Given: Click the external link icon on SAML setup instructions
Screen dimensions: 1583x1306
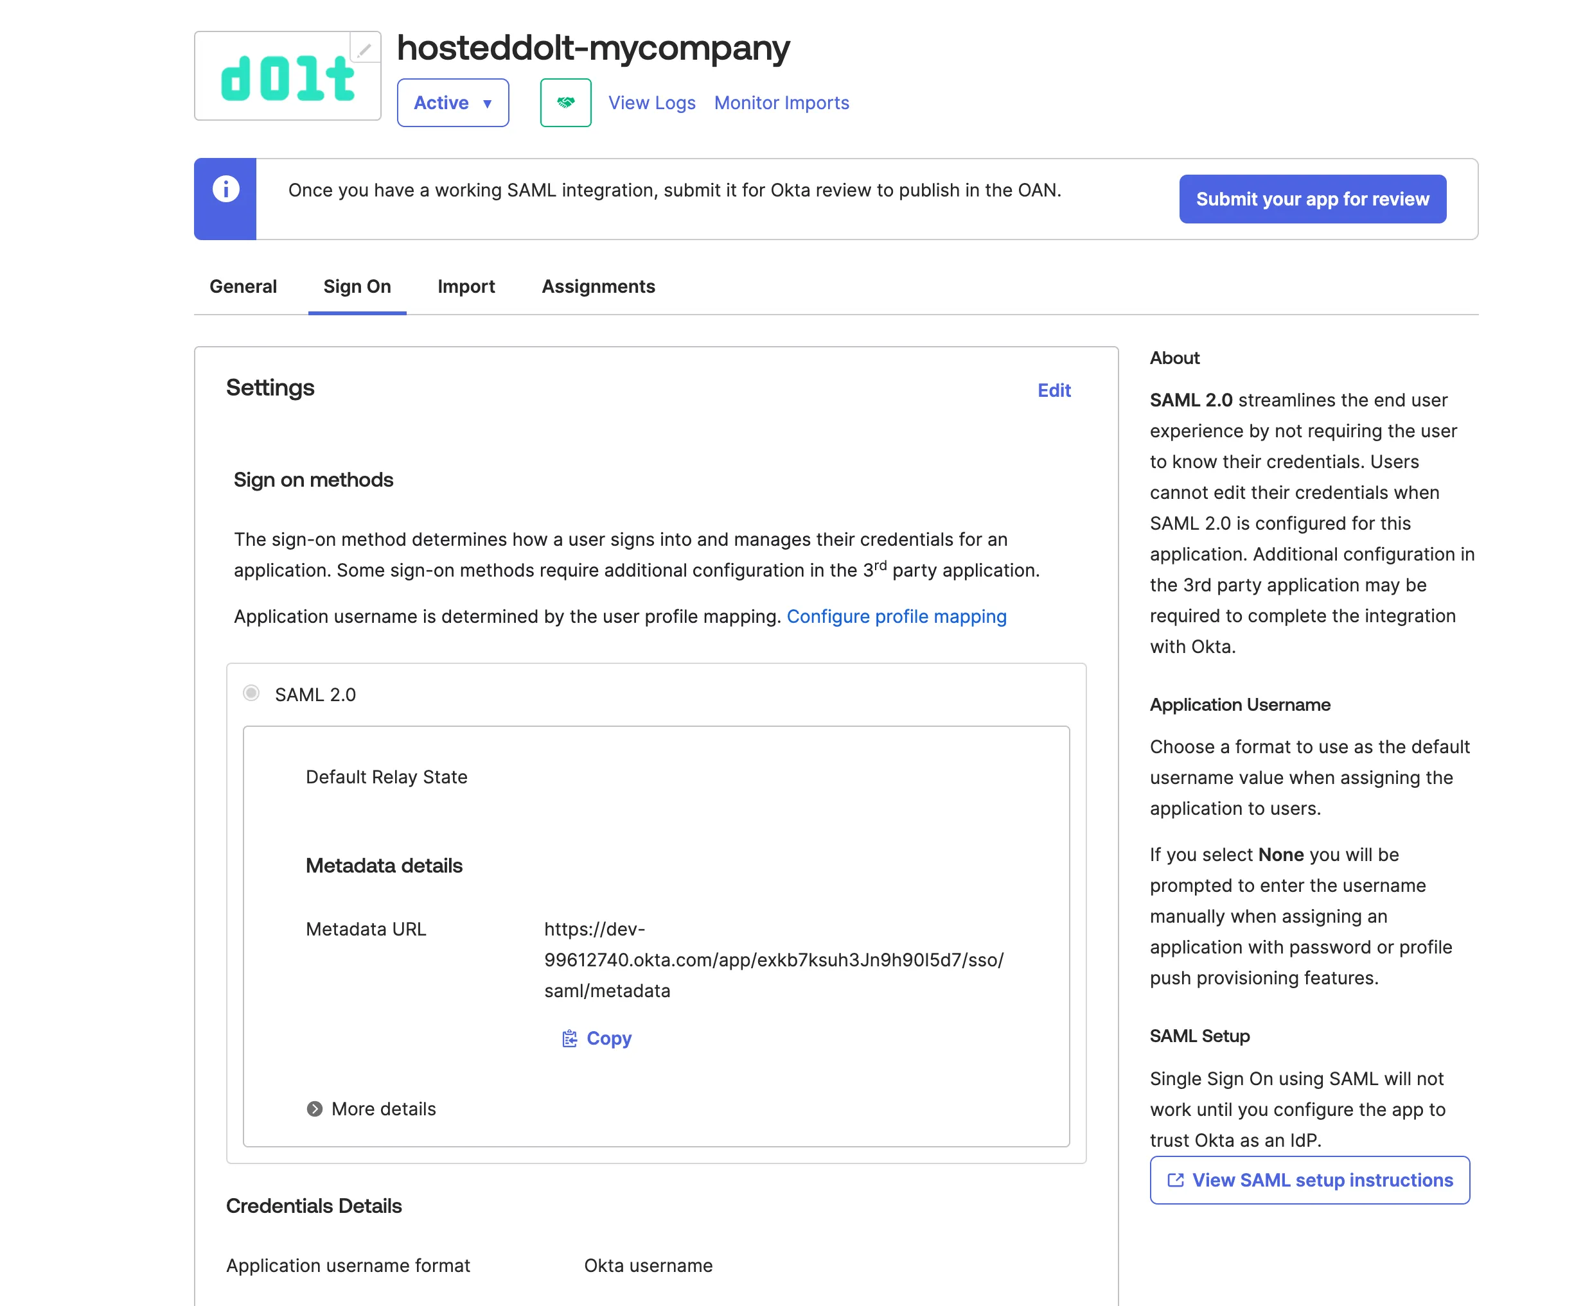Looking at the screenshot, I should (1175, 1180).
